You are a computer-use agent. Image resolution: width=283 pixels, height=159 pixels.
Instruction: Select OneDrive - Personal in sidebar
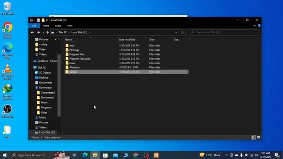point(45,61)
